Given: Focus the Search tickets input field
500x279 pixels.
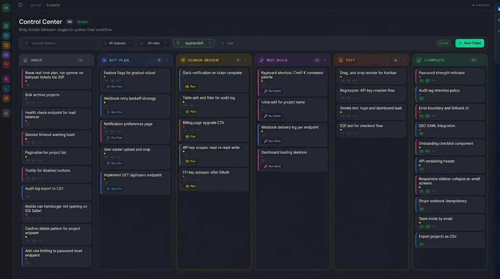Looking at the screenshot, I should [x=60, y=43].
